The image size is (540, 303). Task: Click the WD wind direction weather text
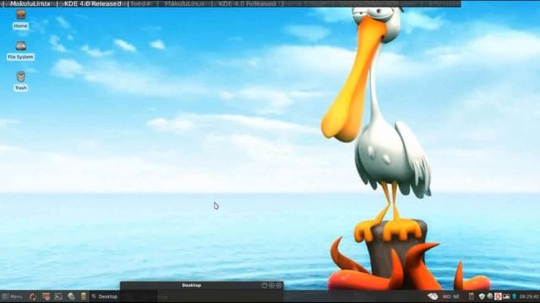[x=451, y=296]
